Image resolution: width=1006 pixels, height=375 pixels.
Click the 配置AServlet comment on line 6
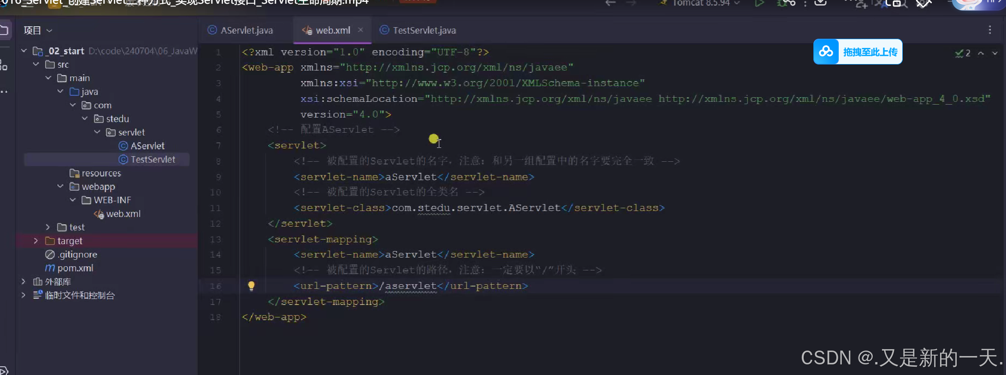[334, 129]
